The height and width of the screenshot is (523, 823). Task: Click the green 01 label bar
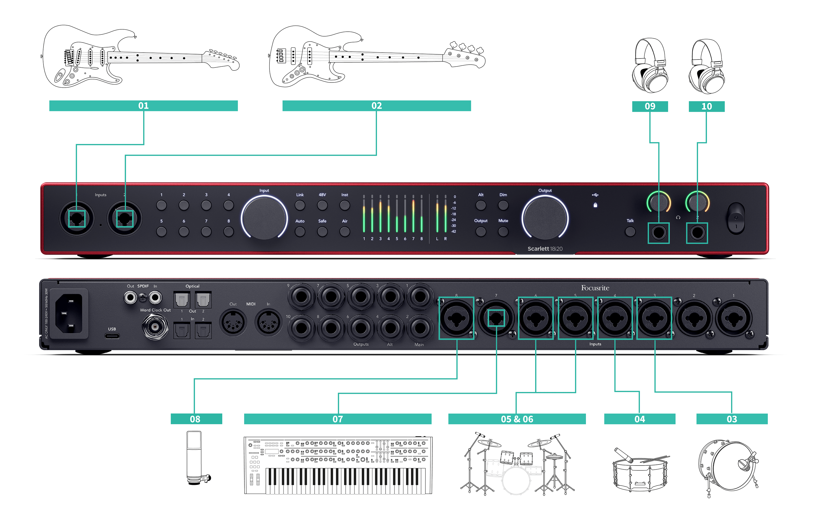point(143,105)
